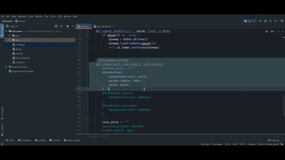Select untitled.ui in the project tree
Image resolution: width=285 pixels, height=160 pixels.
point(19,62)
